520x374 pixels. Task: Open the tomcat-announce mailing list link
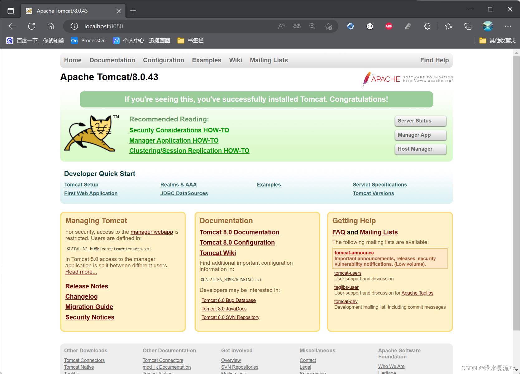(x=354, y=253)
